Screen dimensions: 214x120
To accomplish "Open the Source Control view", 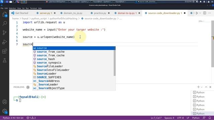I will tap(4, 33).
